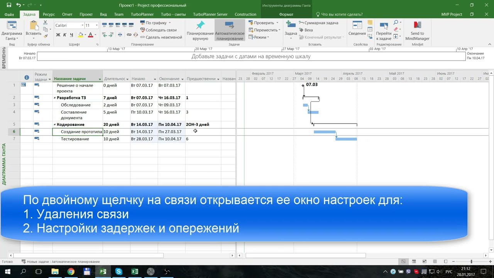Click the Outdent task arrow icon
Screen dimensions: 494x278
(x=105, y=35)
